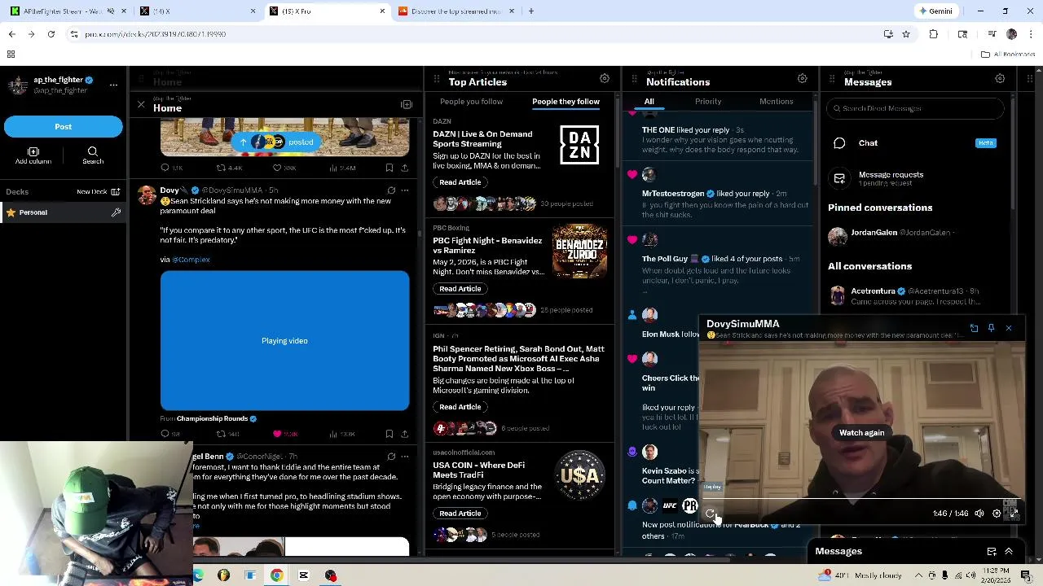
Task: Read Article for PBC Fight Night
Action: (x=460, y=289)
